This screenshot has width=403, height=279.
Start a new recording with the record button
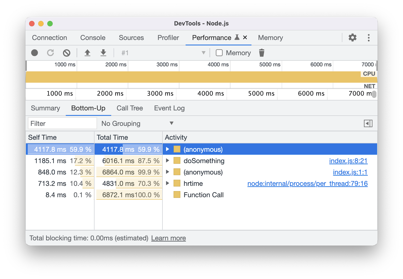35,53
